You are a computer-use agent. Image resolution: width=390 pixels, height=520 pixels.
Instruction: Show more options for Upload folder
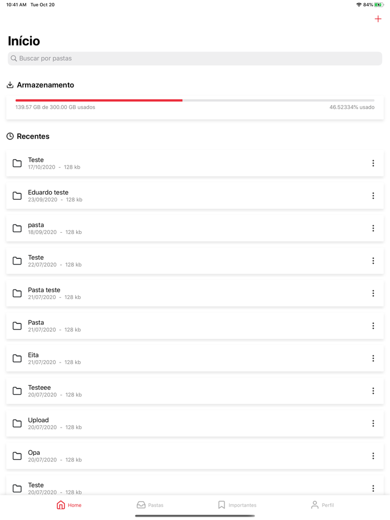[373, 424]
